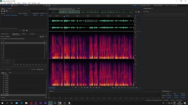Click the History panel trash icon
188x105 pixels.
[x=46, y=97]
